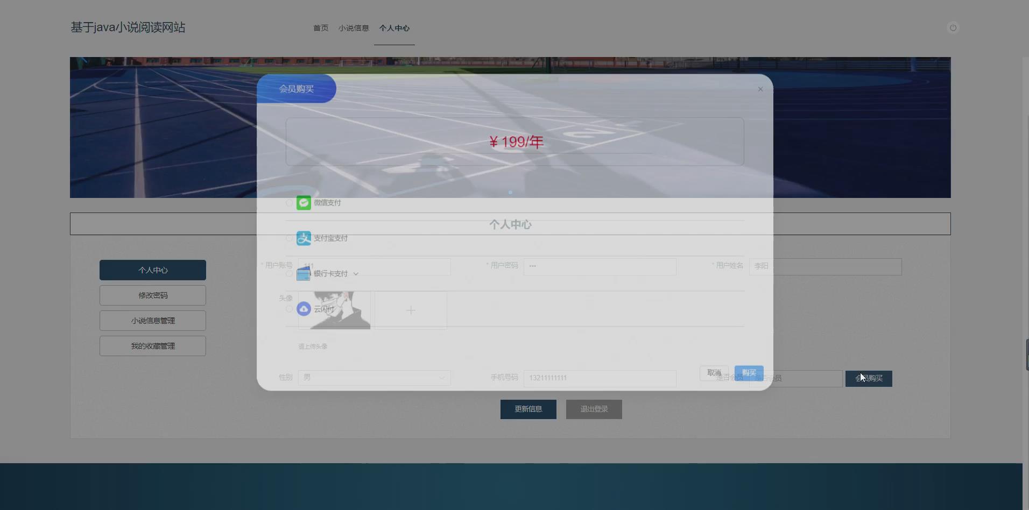The image size is (1029, 510).
Task: Select the 银行卡支付 payment radio button
Action: [x=288, y=273]
